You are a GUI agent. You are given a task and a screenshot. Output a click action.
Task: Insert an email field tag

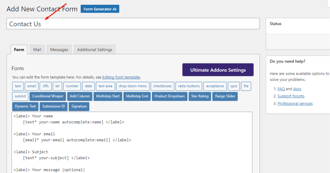pos(31,86)
